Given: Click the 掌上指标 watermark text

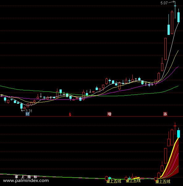Looking at the screenshot, I should (26, 177).
